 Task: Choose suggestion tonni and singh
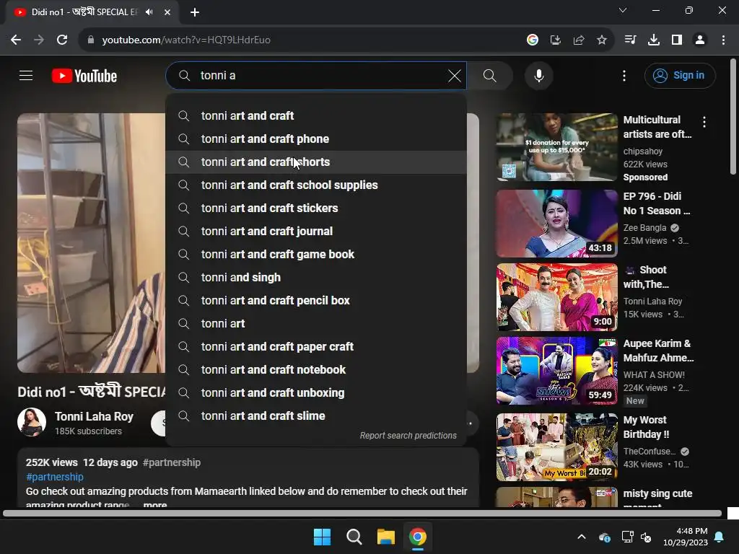tap(316, 278)
